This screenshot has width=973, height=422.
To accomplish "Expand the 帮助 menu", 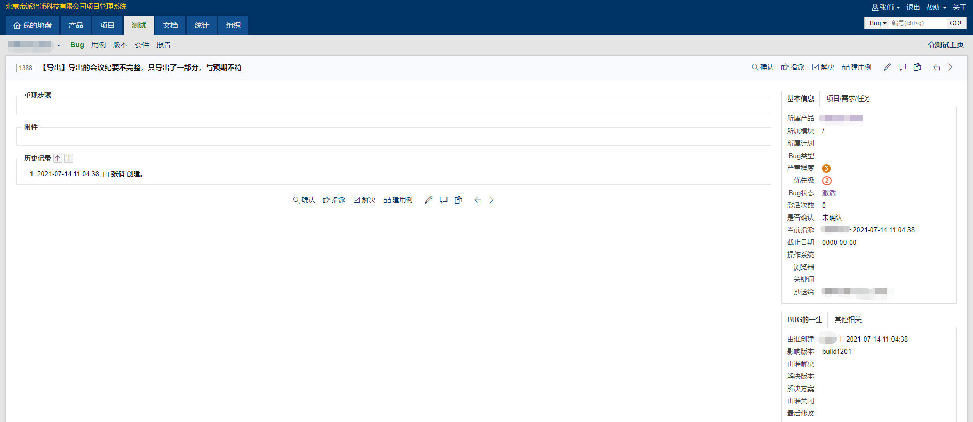I will pyautogui.click(x=936, y=7).
